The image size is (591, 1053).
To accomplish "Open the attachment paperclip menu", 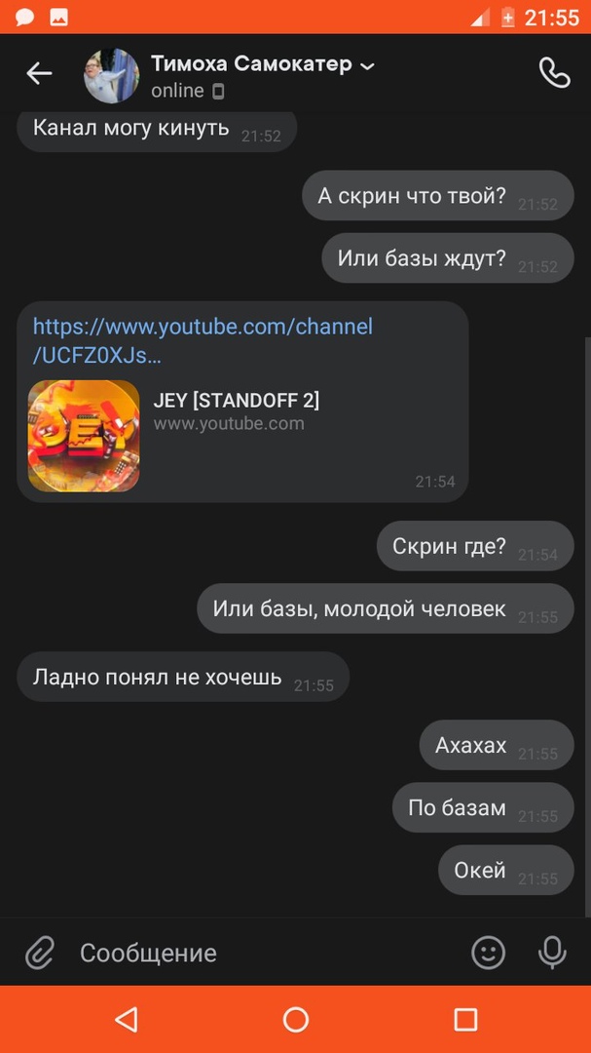I will tap(40, 953).
